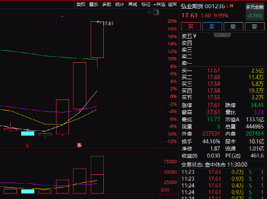Click the 返回 back button
The height and width of the screenshot is (199, 267).
[x=172, y=4]
